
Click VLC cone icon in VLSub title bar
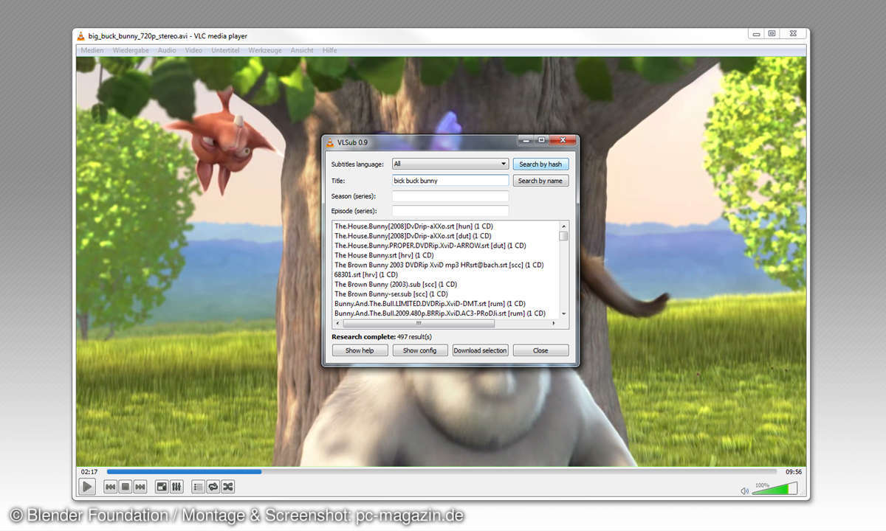pyautogui.click(x=330, y=142)
